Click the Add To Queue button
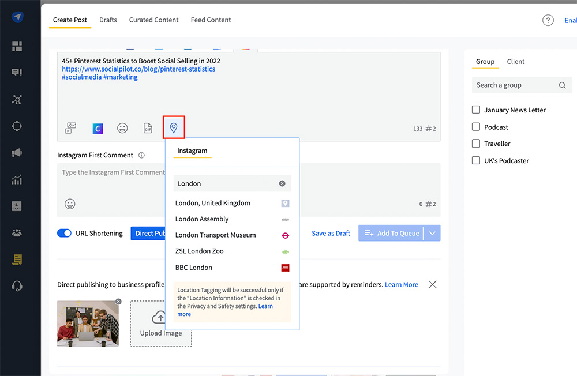Viewport: 577px width, 376px height. click(391, 233)
